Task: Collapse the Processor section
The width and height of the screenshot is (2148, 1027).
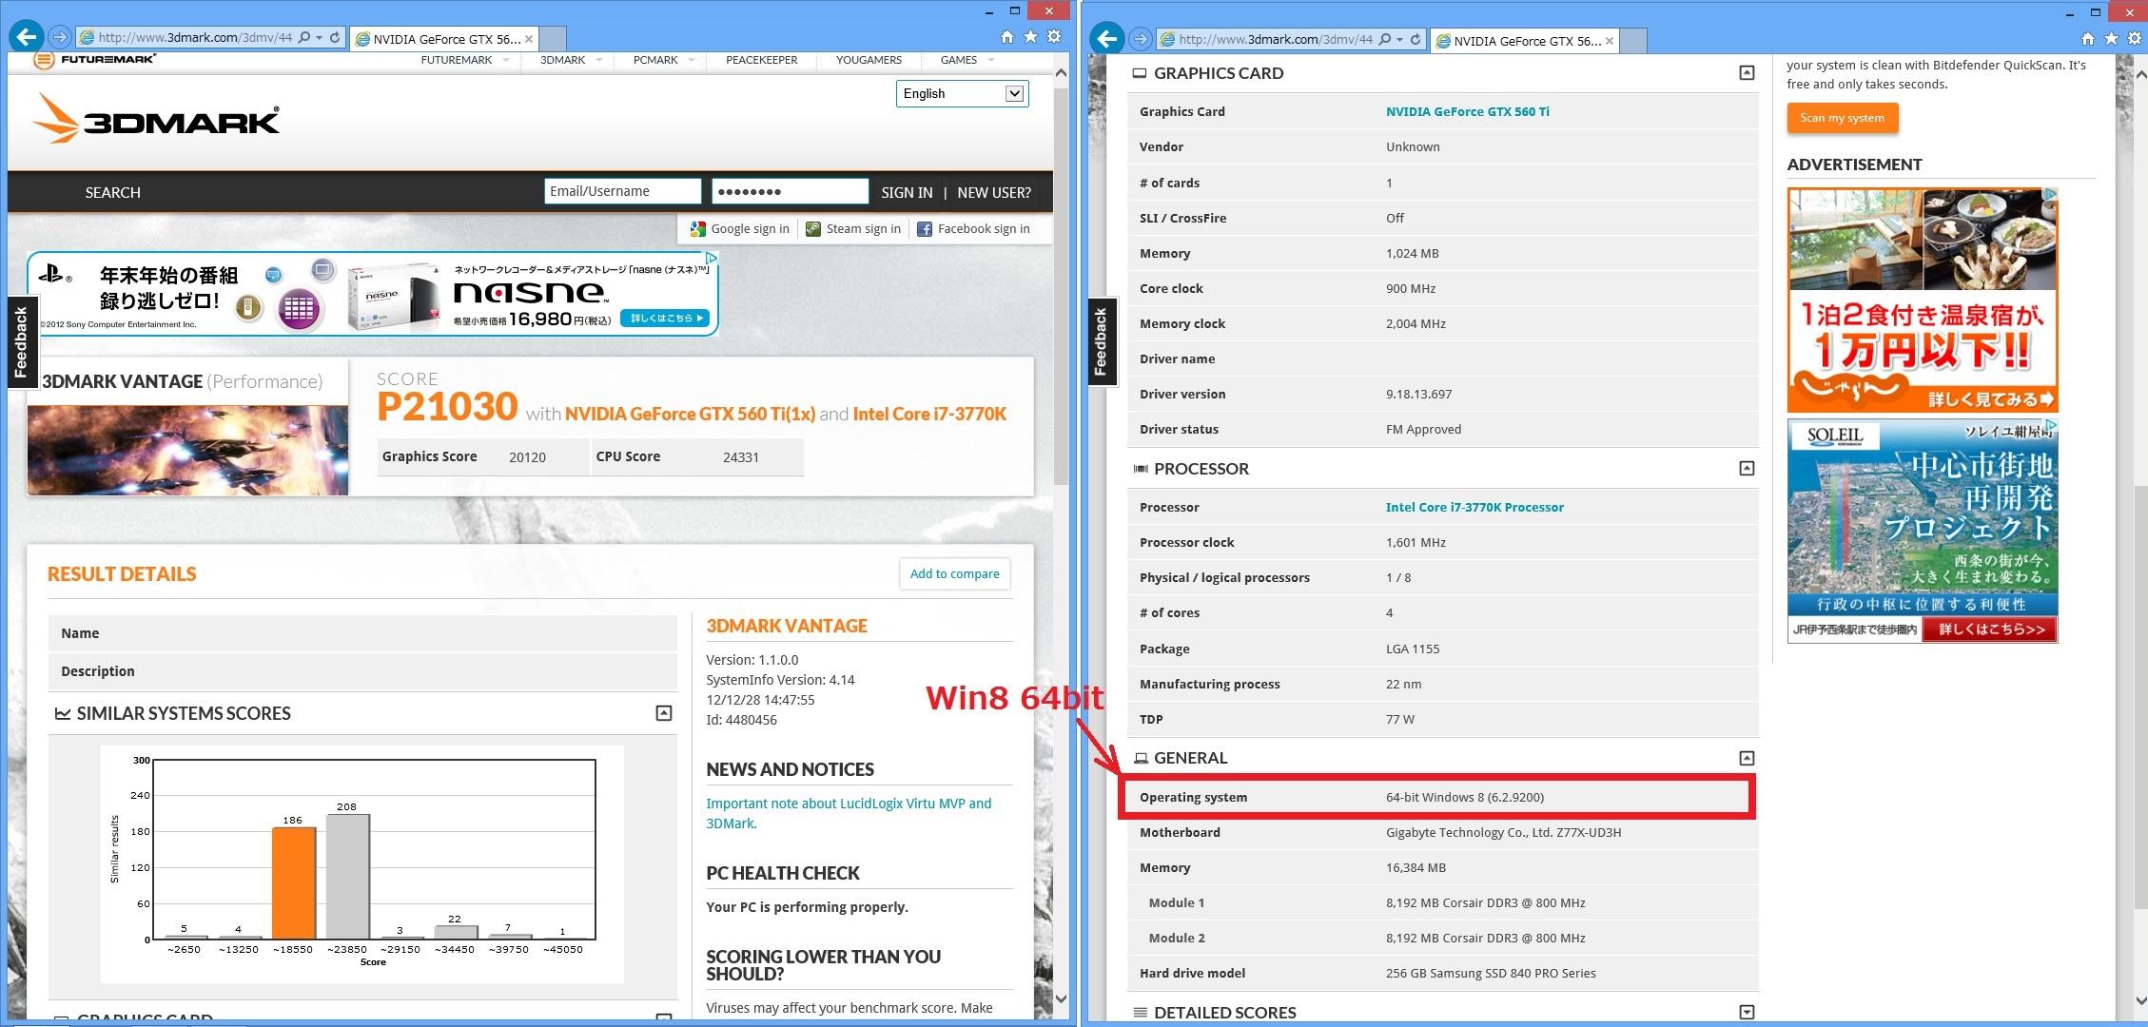Action: 1747,469
